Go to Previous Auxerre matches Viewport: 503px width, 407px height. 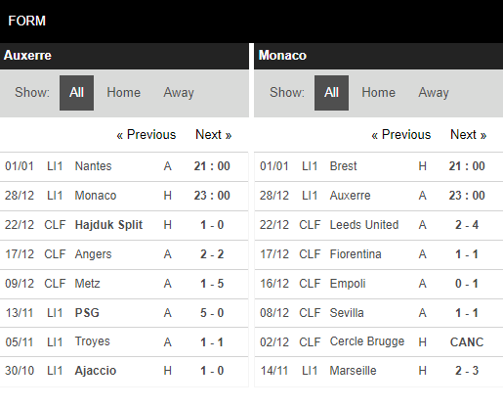(147, 135)
